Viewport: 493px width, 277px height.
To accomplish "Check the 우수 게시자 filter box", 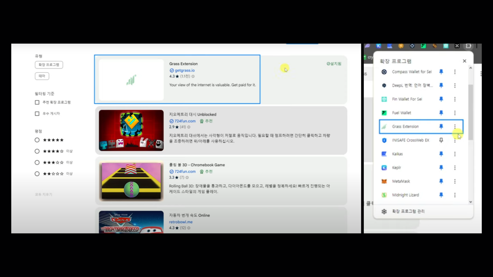I will [37, 114].
